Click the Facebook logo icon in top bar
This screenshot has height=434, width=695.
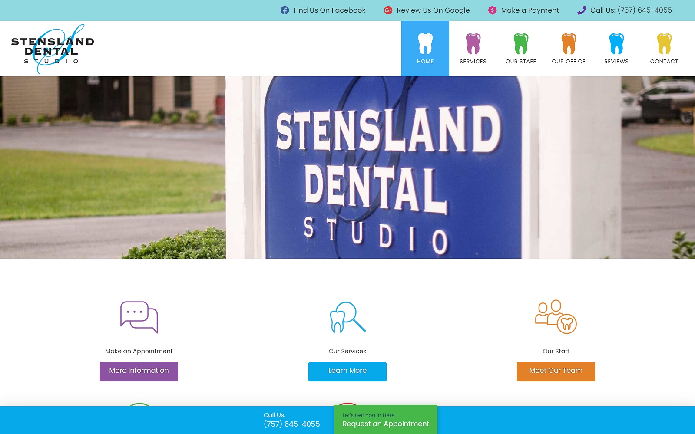(x=285, y=10)
